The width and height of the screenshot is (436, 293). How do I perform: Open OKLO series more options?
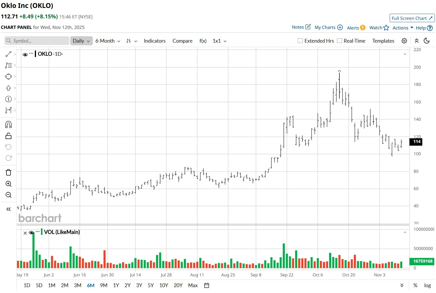(31, 53)
